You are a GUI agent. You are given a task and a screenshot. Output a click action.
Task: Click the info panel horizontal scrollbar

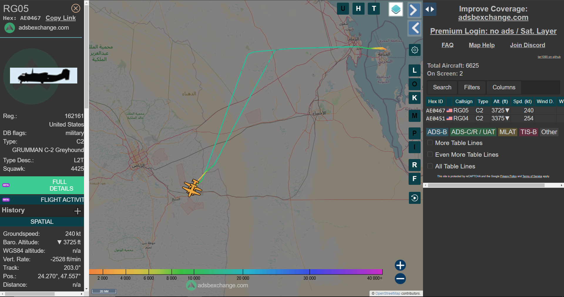tap(30, 294)
